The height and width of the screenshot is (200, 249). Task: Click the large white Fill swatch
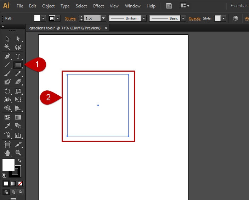[8, 164]
